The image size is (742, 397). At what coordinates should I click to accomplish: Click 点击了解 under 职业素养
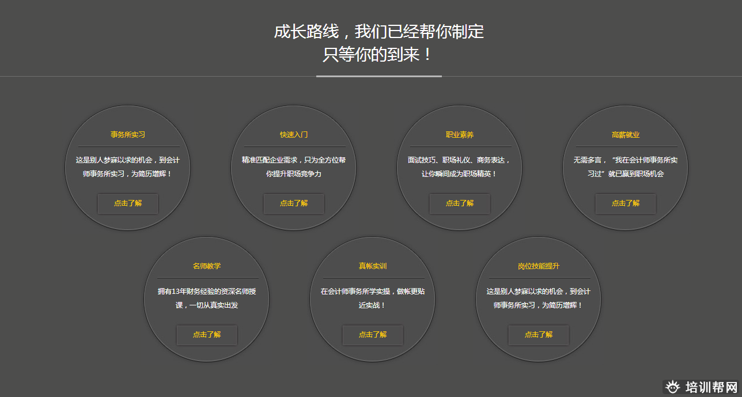tap(460, 203)
